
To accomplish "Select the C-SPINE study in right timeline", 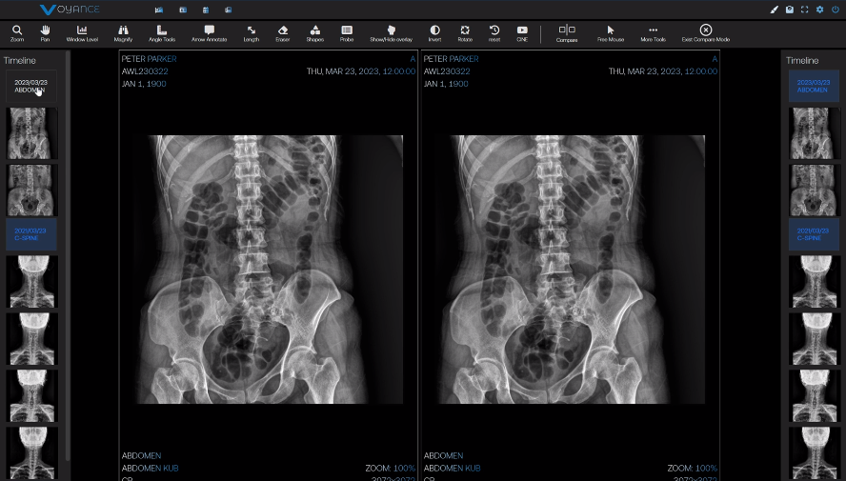I will pos(813,233).
